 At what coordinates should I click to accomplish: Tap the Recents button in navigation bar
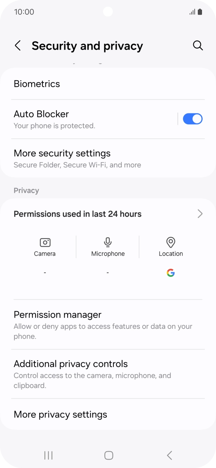48,455
